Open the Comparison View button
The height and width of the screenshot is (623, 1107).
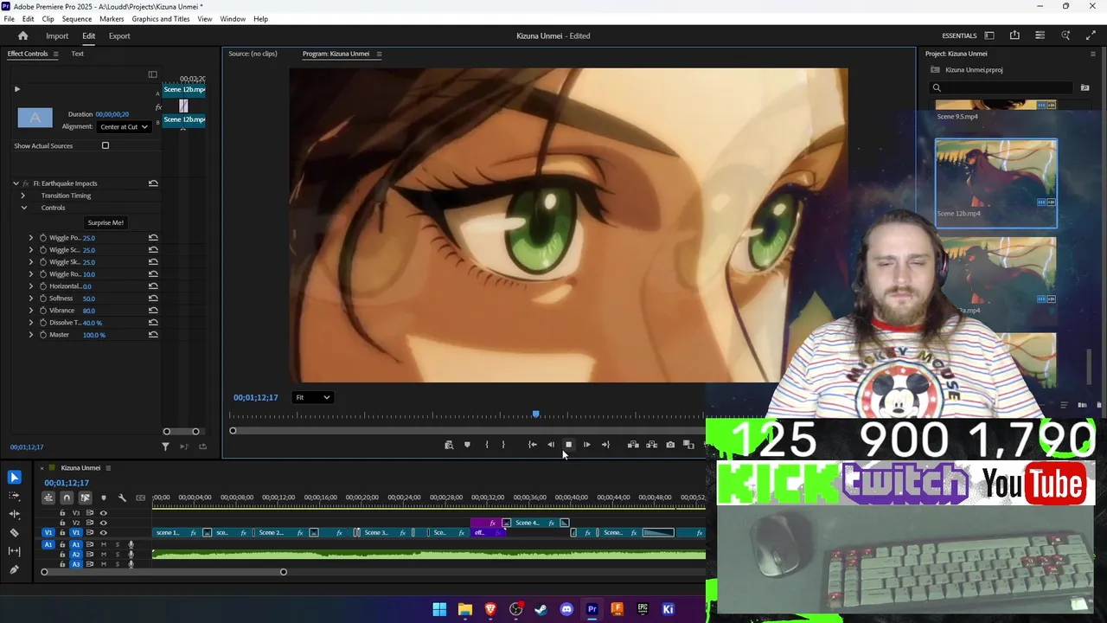pos(688,445)
